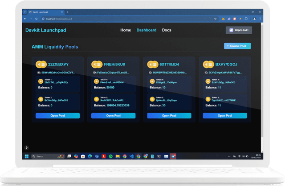This screenshot has height=186, width=285.
Task: Click the taskbar Search box
Action: point(48,156)
